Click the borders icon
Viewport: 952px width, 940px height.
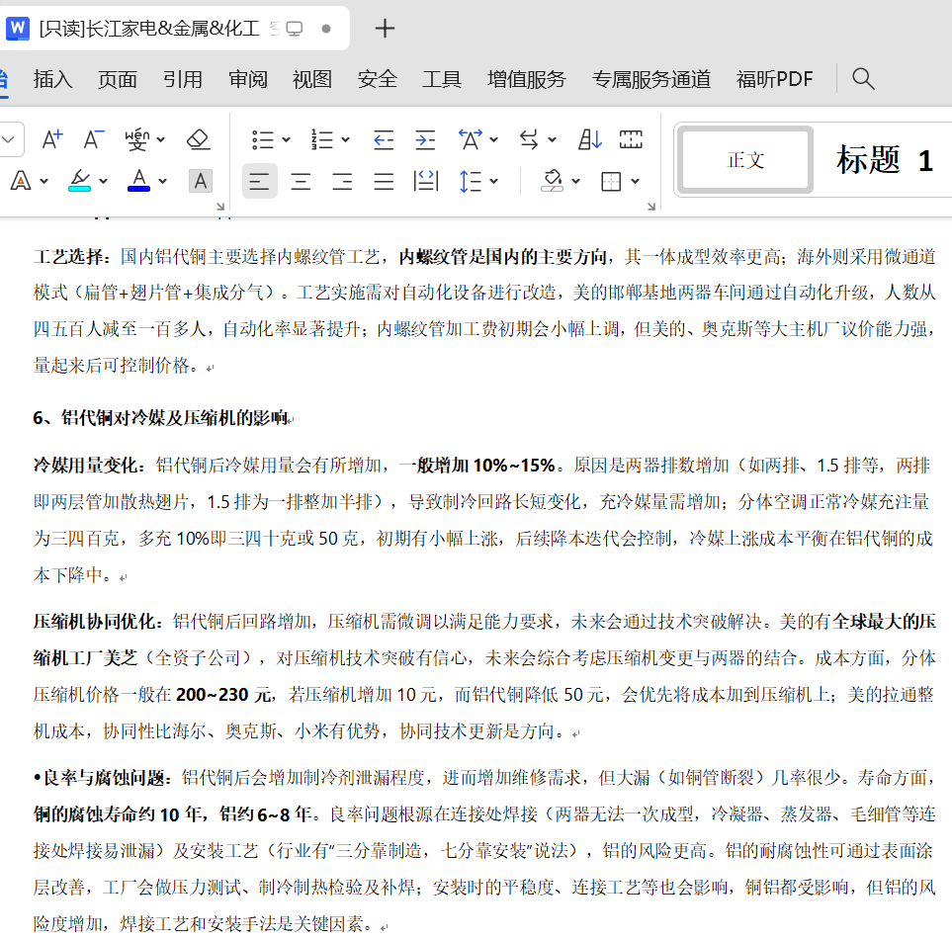611,181
